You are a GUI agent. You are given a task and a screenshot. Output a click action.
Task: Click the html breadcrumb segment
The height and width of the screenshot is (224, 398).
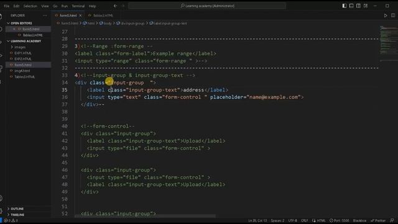(89, 24)
